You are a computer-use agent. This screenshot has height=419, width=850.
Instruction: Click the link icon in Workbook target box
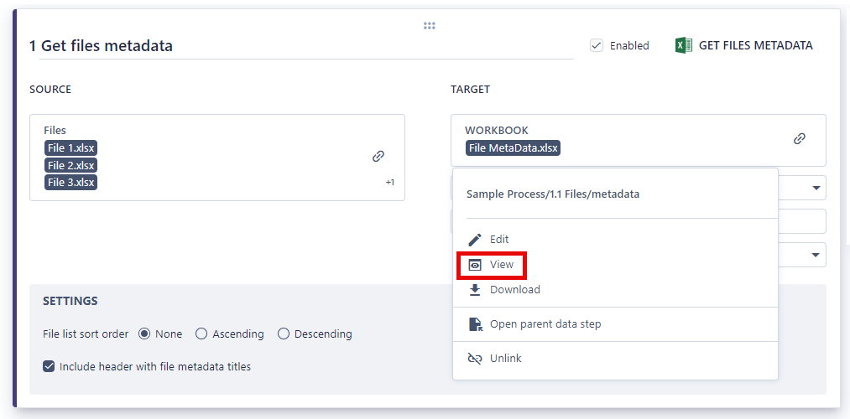pos(800,139)
